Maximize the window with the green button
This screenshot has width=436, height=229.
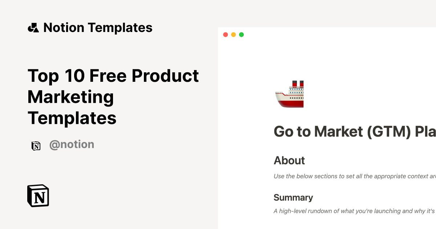(x=242, y=35)
